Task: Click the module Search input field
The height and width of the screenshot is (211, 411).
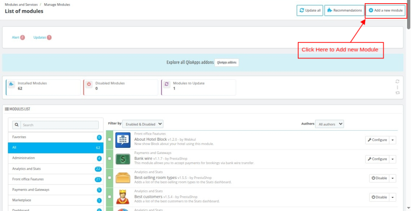Action: tap(60, 125)
